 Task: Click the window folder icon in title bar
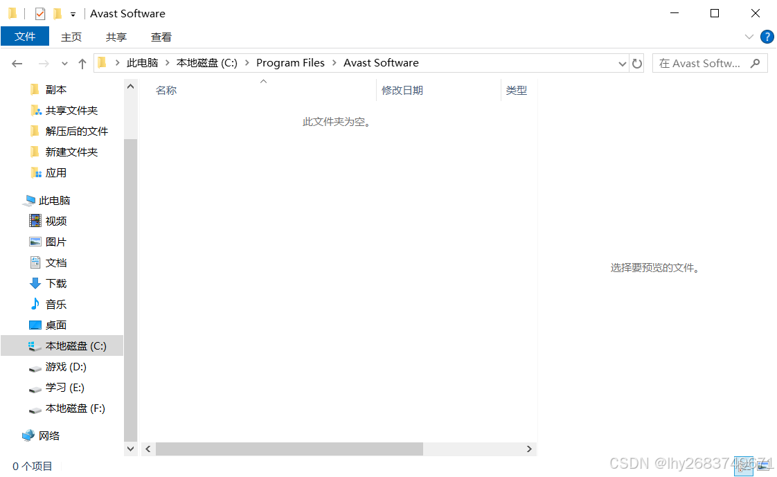[13, 14]
